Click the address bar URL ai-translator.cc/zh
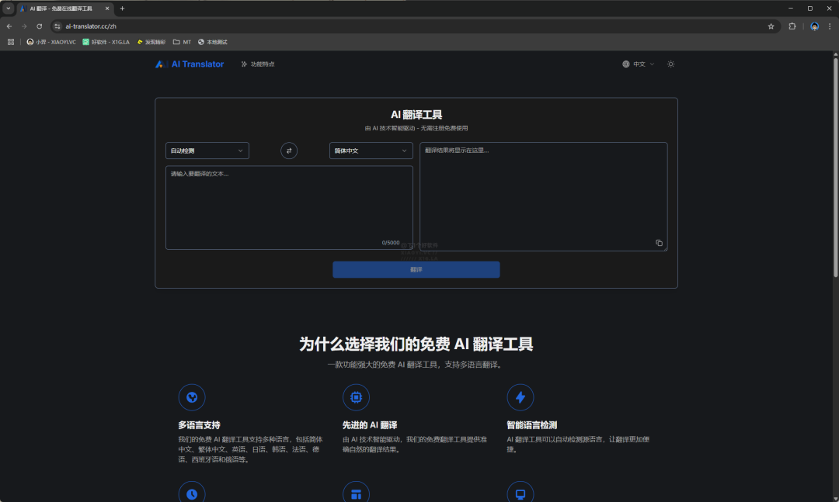The height and width of the screenshot is (502, 839). (91, 26)
